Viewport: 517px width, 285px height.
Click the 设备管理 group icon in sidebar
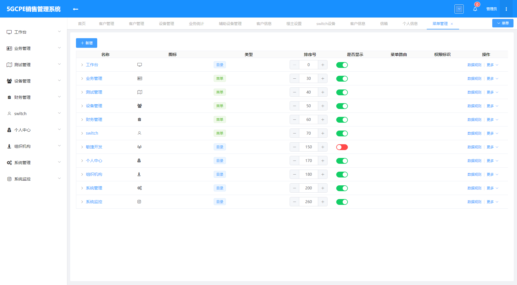(x=9, y=81)
